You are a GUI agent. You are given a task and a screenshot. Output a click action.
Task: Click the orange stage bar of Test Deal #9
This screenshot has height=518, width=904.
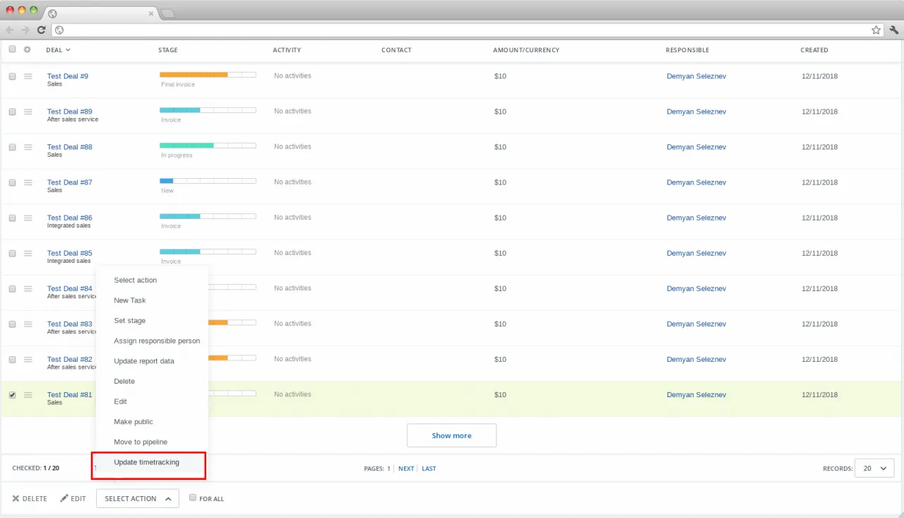(194, 74)
